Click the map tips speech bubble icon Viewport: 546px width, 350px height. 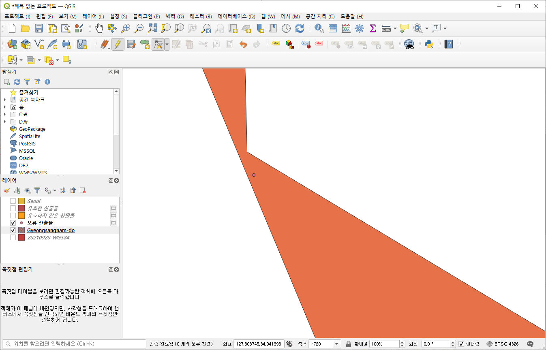point(405,28)
